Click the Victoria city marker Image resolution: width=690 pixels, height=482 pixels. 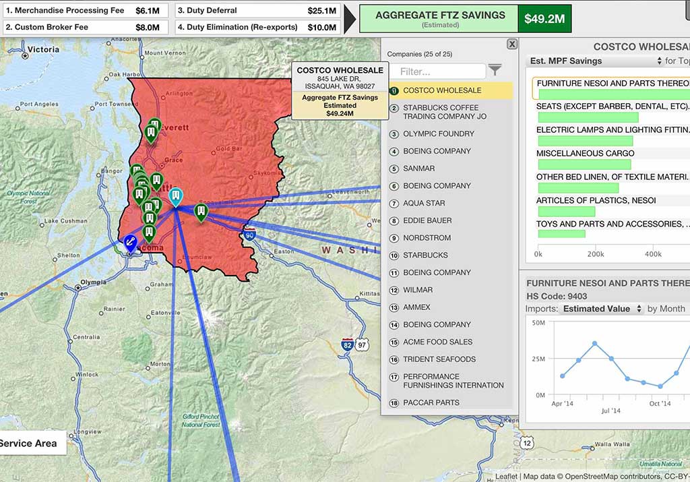[25, 55]
